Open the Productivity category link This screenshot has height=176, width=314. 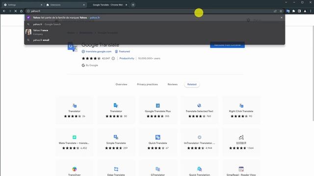click(127, 59)
